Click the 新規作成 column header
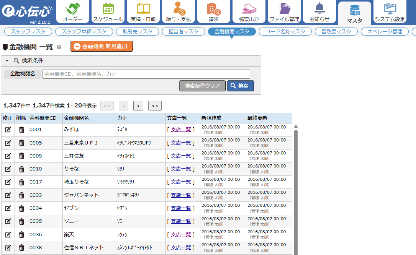 click(x=223, y=118)
